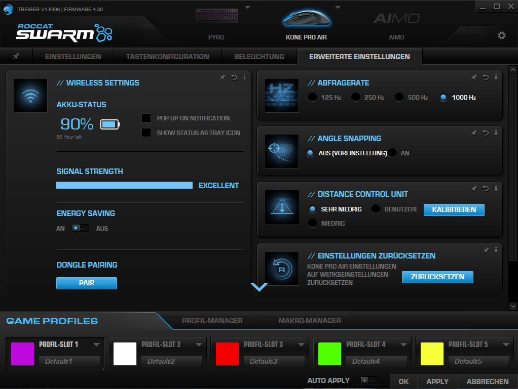Expand the Profil-Slot 3 dropdown menu
Viewport: 518px width, 389px height.
(x=302, y=344)
